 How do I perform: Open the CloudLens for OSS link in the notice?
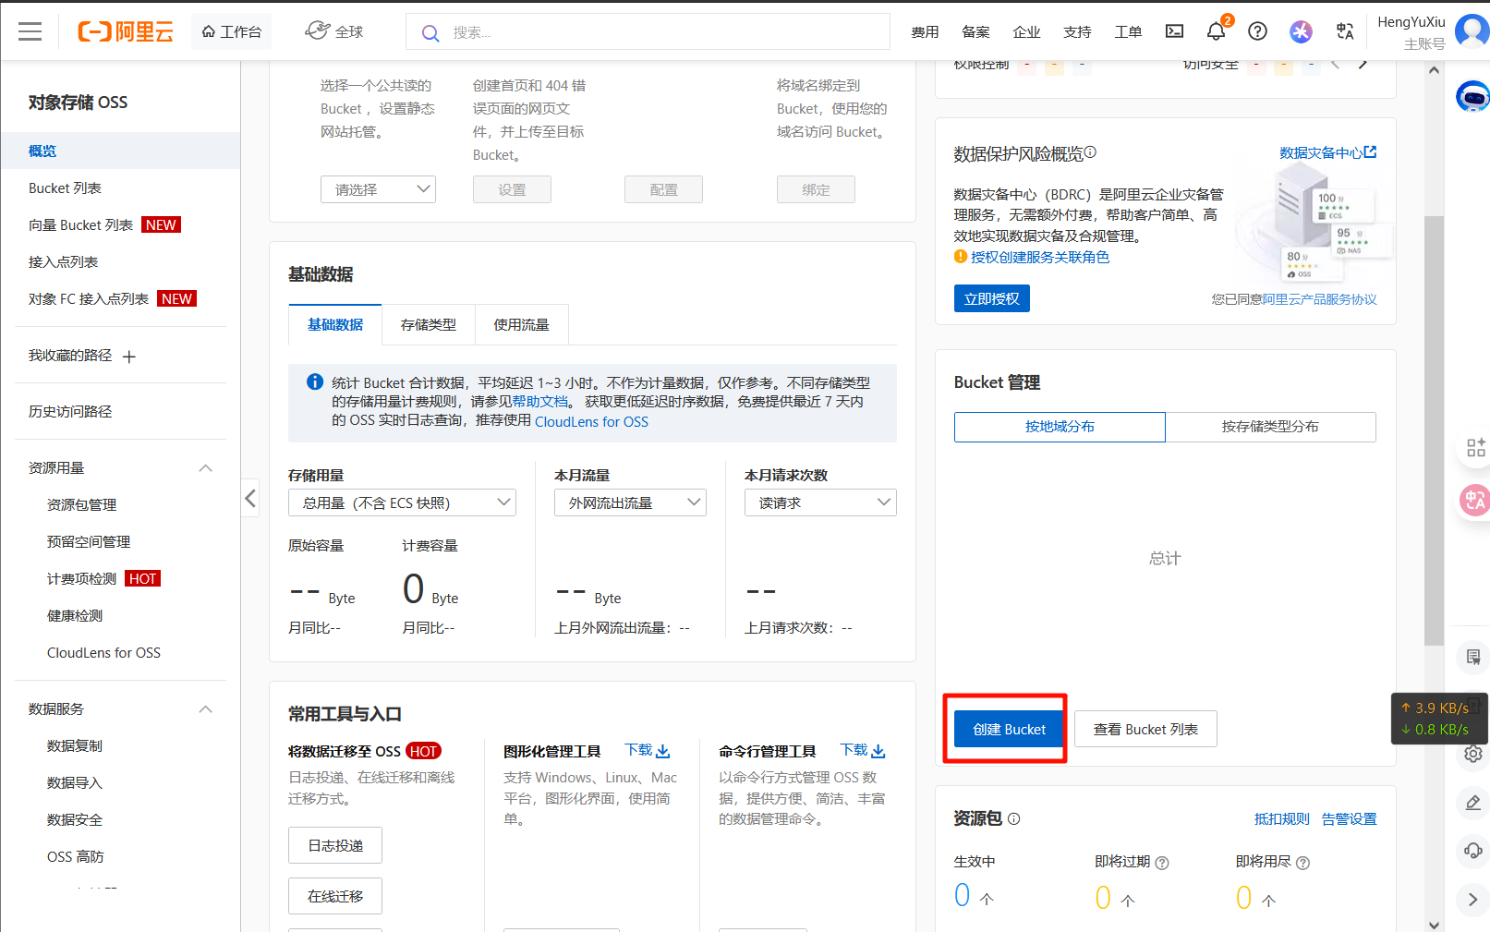click(591, 421)
